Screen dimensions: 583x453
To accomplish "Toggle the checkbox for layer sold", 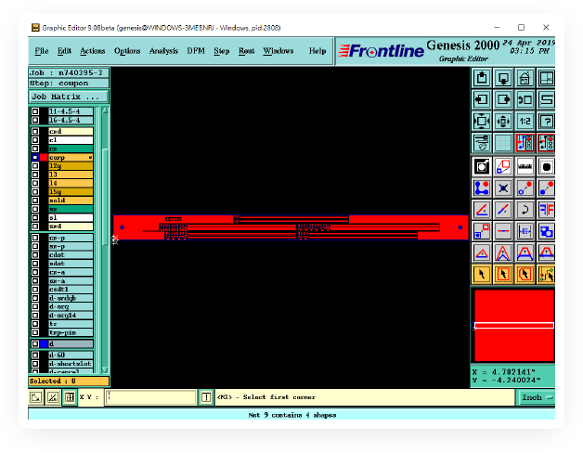I will coord(35,201).
